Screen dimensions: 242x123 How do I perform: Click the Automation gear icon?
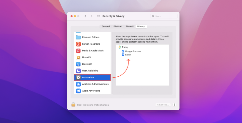pyautogui.click(x=78, y=78)
